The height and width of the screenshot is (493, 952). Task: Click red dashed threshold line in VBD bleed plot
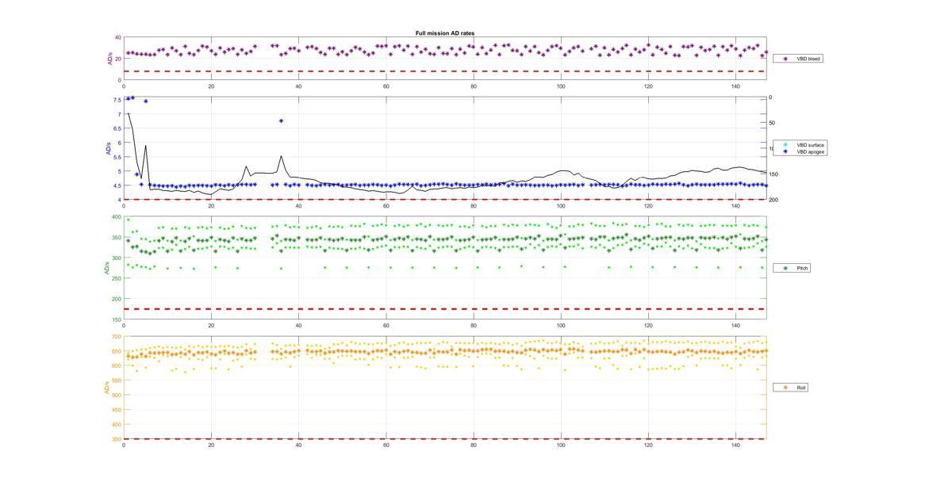pyautogui.click(x=444, y=71)
